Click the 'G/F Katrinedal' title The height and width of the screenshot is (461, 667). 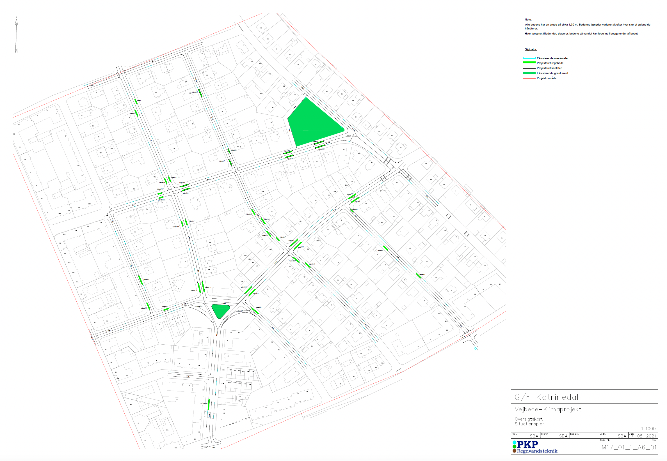[x=547, y=397]
